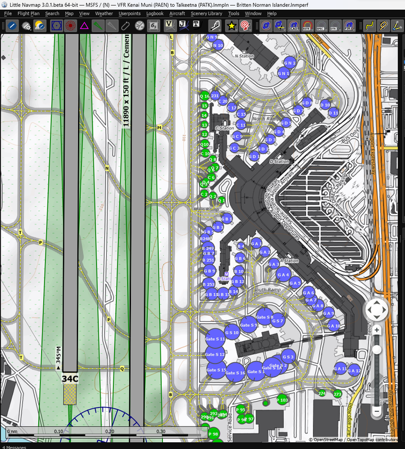Viewport: 405px width, 449px height.
Task: Click the G A 4 gate marker
Action: click(x=283, y=275)
